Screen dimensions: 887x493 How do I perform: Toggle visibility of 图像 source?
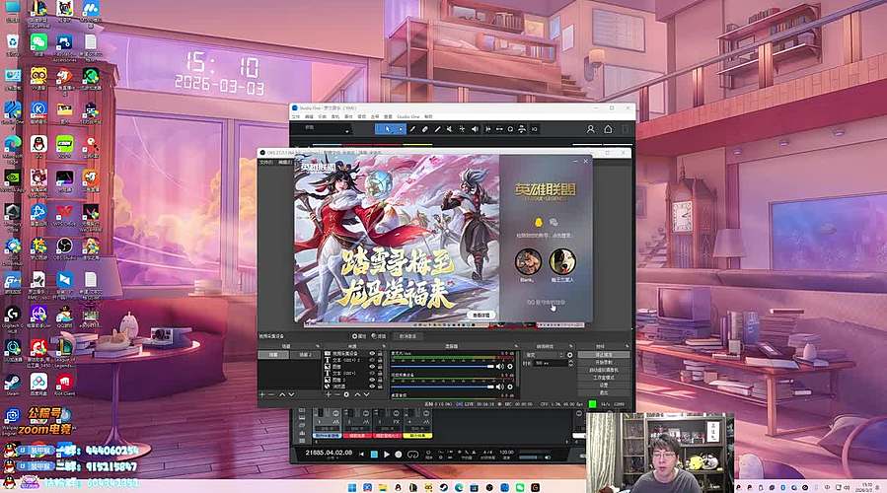click(x=372, y=367)
